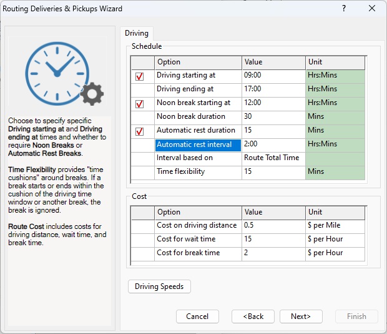Go to the previous step with Back

tap(253, 316)
